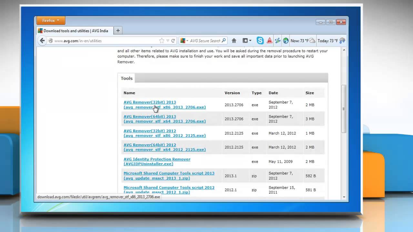
Task: Click the cloud icon next to Now: 73 °F
Action: (x=312, y=41)
